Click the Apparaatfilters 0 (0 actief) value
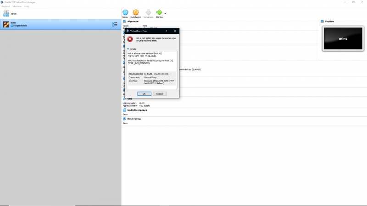367x206 pixels. point(145,106)
